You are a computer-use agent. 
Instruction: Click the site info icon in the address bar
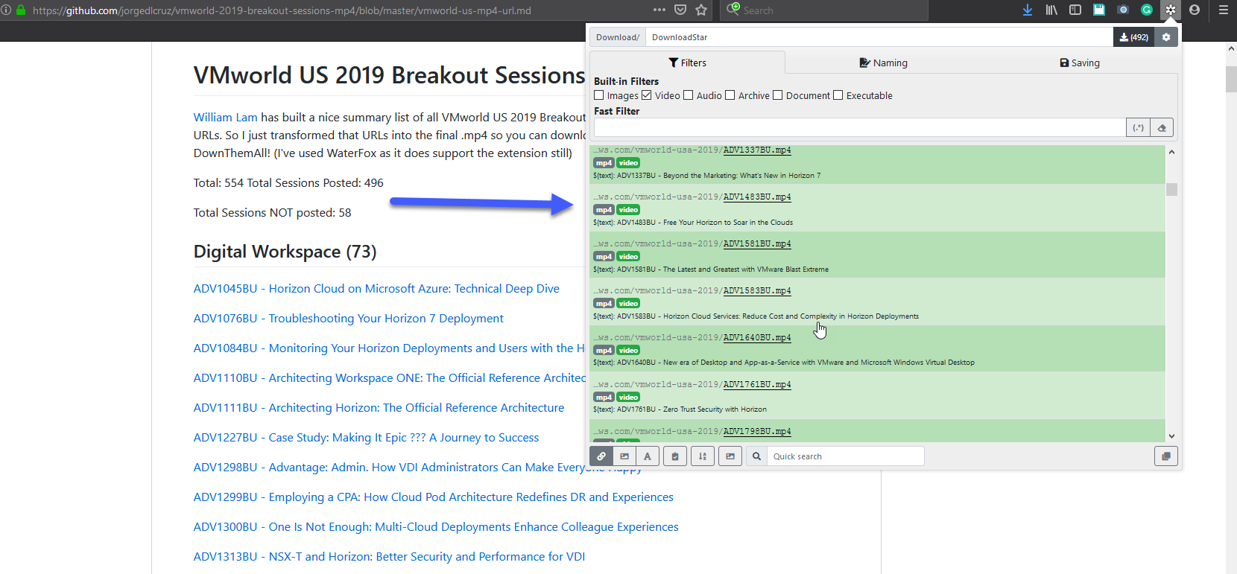coord(6,10)
